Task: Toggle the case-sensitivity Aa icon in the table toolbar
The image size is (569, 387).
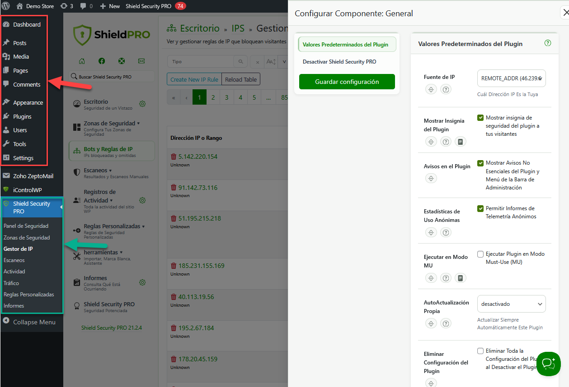Action: click(x=270, y=61)
